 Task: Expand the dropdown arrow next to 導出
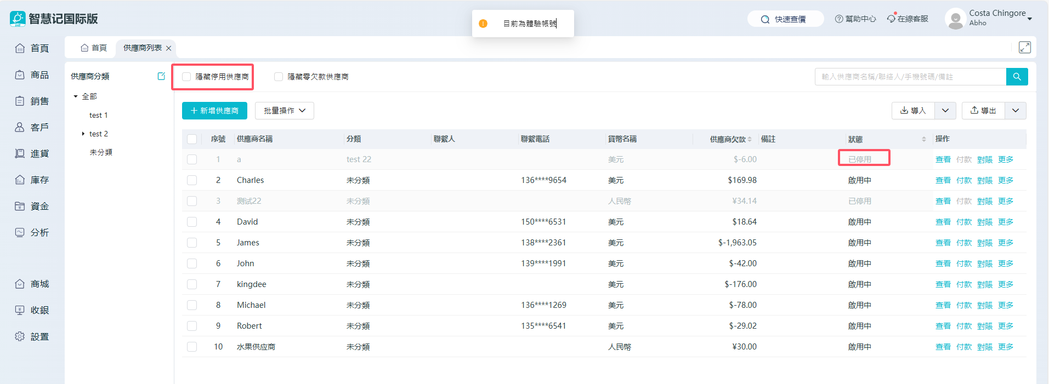tap(1016, 111)
